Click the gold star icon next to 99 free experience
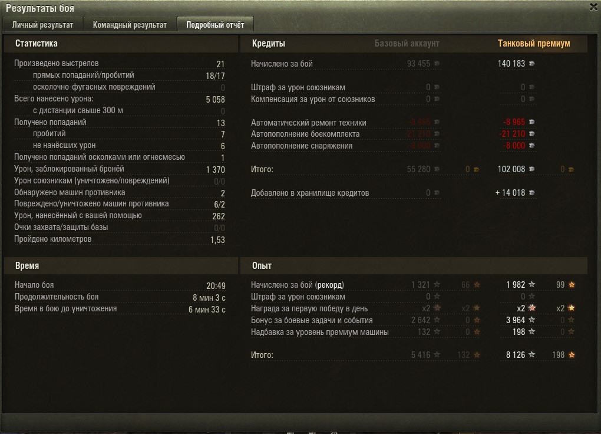The image size is (601, 434). (572, 284)
